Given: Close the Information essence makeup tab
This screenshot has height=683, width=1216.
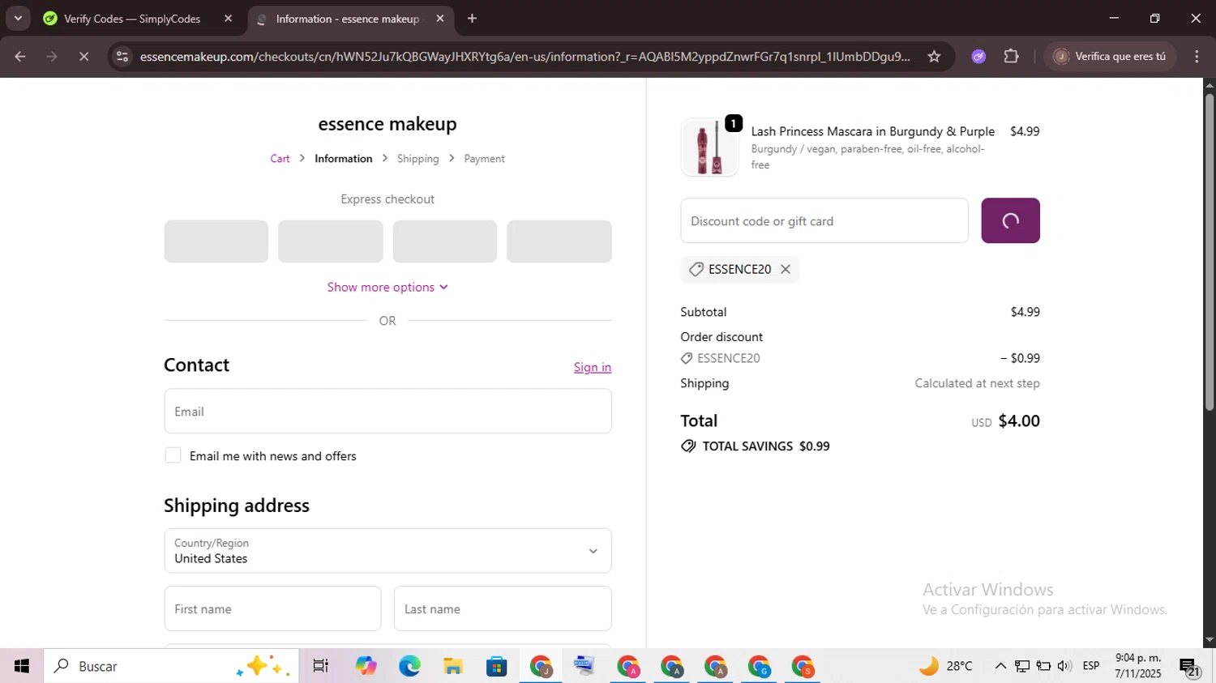Looking at the screenshot, I should [440, 19].
